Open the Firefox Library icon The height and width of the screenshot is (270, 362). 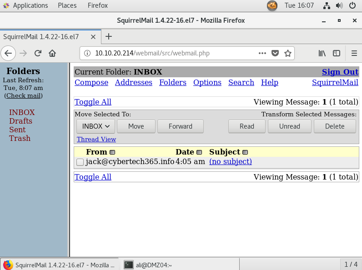[x=322, y=53]
